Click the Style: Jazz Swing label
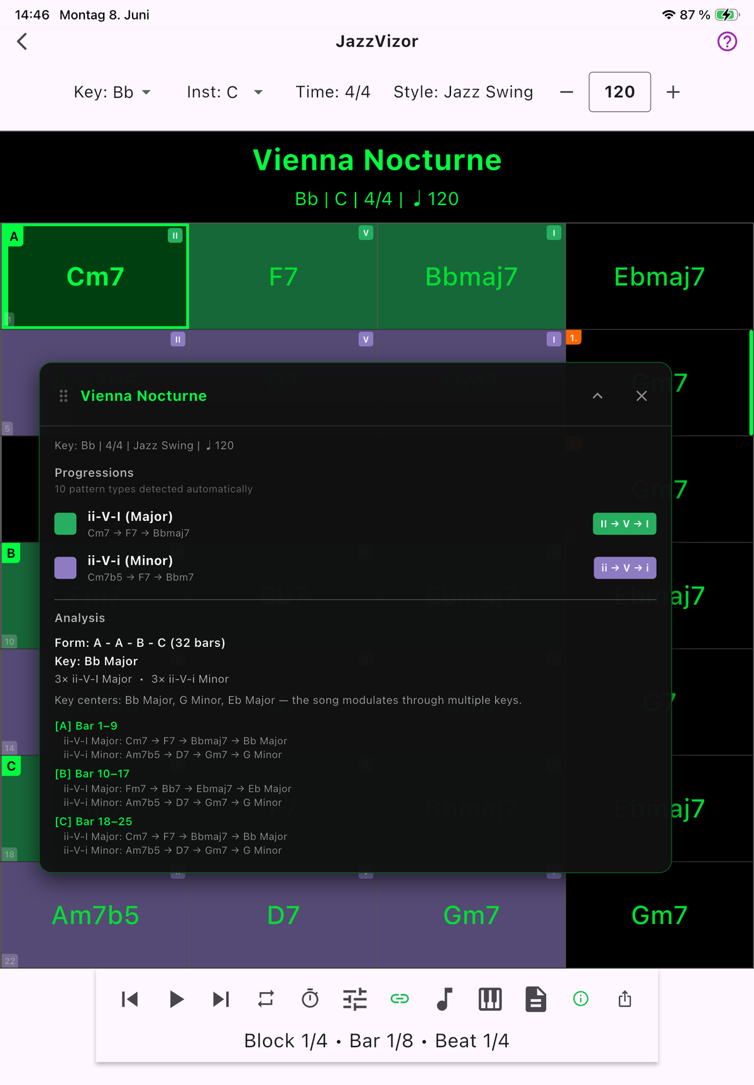 pos(463,92)
